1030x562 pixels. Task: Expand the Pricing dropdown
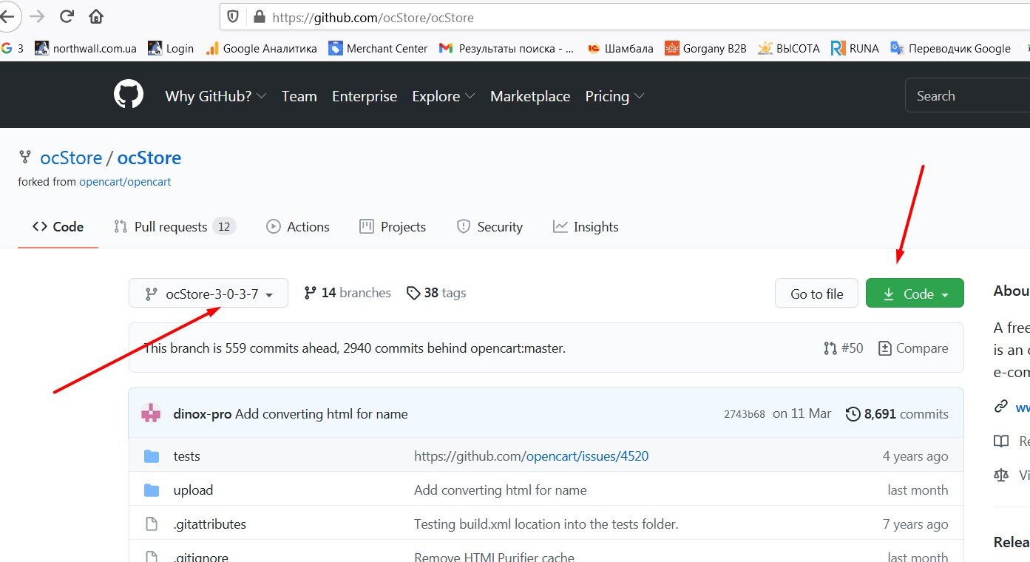[614, 96]
